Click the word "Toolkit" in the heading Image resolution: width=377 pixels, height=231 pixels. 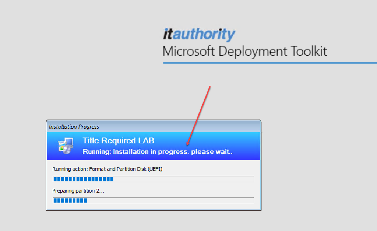click(x=308, y=51)
